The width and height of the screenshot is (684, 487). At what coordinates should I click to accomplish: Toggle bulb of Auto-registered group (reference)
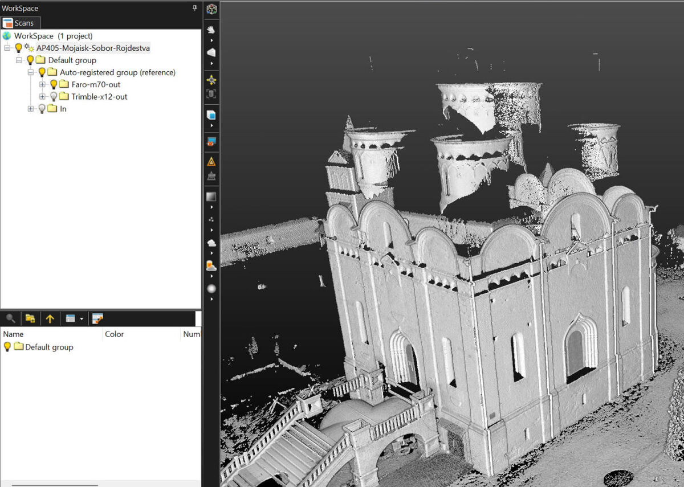[x=42, y=72]
